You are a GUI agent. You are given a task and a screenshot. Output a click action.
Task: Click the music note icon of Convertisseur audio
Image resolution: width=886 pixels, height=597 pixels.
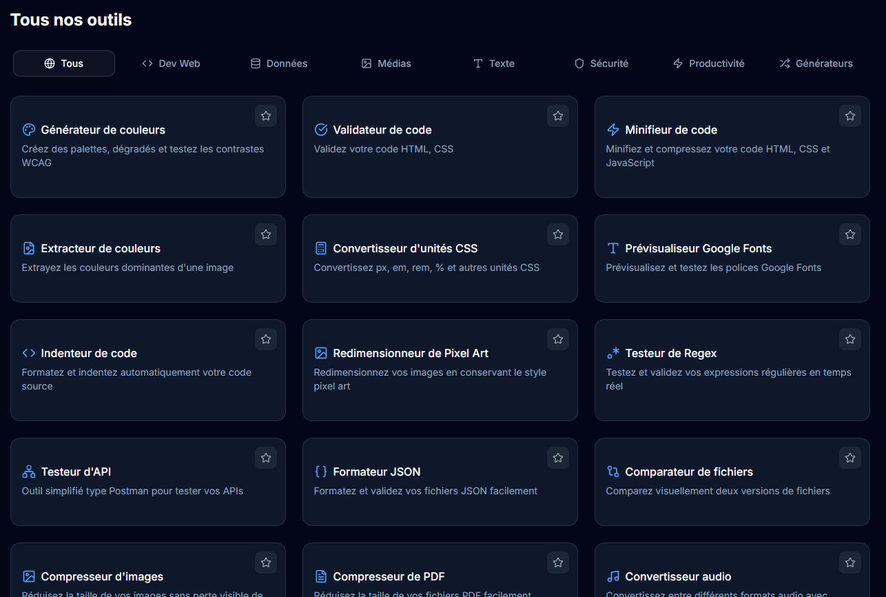[613, 576]
